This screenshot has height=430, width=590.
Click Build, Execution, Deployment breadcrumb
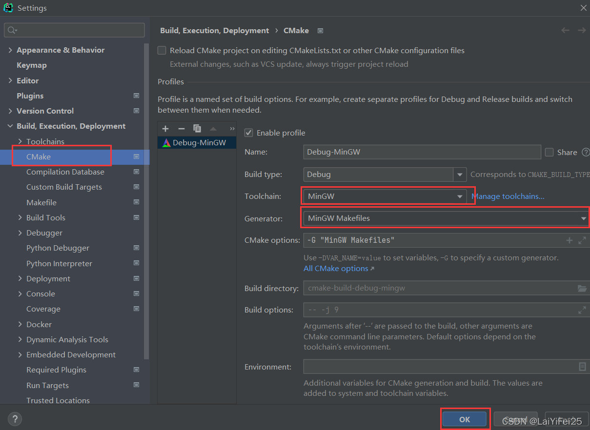[214, 30]
